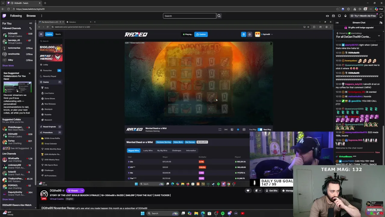Image resolution: width=385 pixels, height=217 pixels.
Task: Select the Sports tab in Razed header
Action: (58, 34)
